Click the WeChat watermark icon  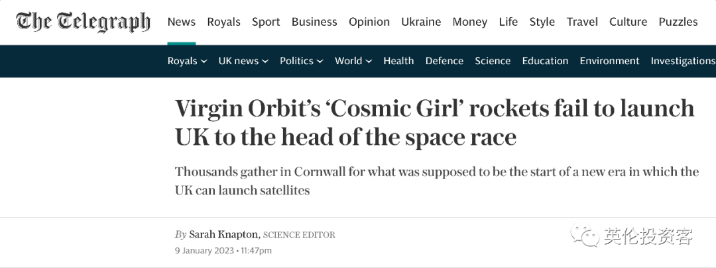(585, 236)
